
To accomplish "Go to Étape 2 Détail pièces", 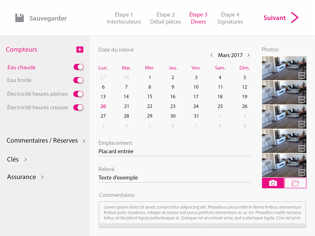I will (x=166, y=18).
